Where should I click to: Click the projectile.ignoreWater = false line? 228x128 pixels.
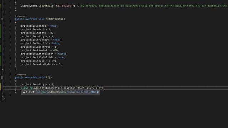[x=43, y=54]
